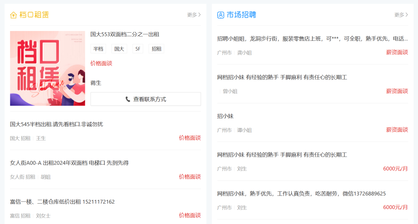Open listing 国大545半档出租

[56, 124]
